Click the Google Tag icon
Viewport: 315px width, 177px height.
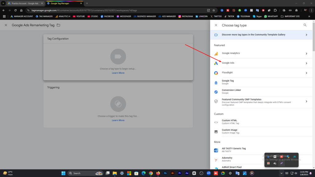(216, 82)
